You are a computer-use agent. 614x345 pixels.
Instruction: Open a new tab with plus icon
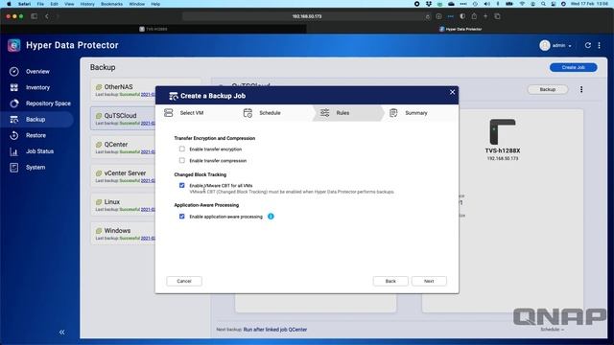pos(485,16)
